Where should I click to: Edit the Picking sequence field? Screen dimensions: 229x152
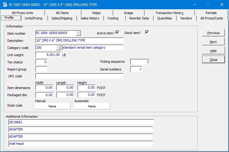(x=140, y=62)
